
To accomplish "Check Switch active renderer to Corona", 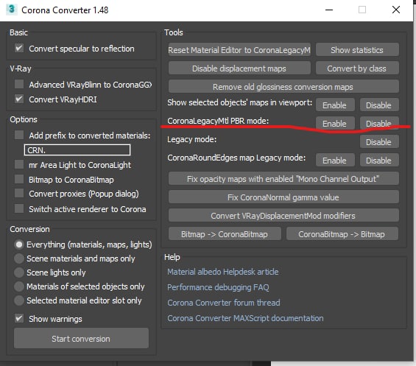I will point(19,208).
